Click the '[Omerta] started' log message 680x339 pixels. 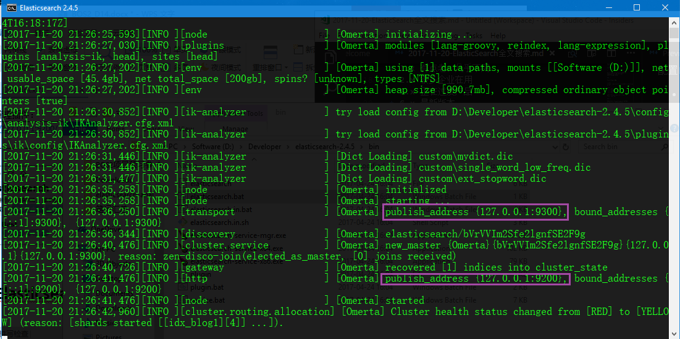380,300
